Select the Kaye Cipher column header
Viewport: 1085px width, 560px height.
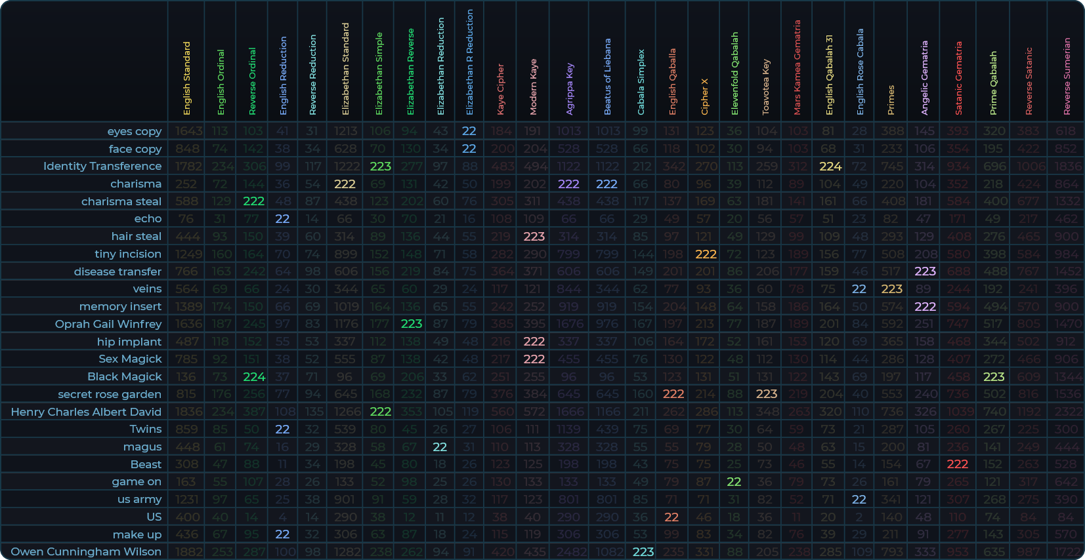[500, 89]
